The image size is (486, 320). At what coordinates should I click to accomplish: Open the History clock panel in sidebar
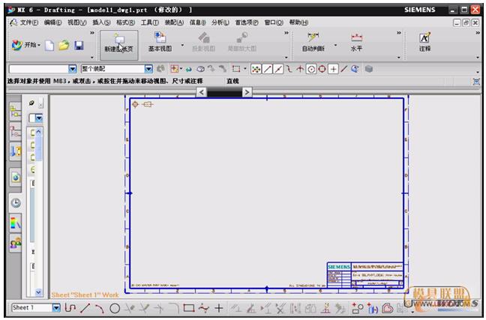15,202
